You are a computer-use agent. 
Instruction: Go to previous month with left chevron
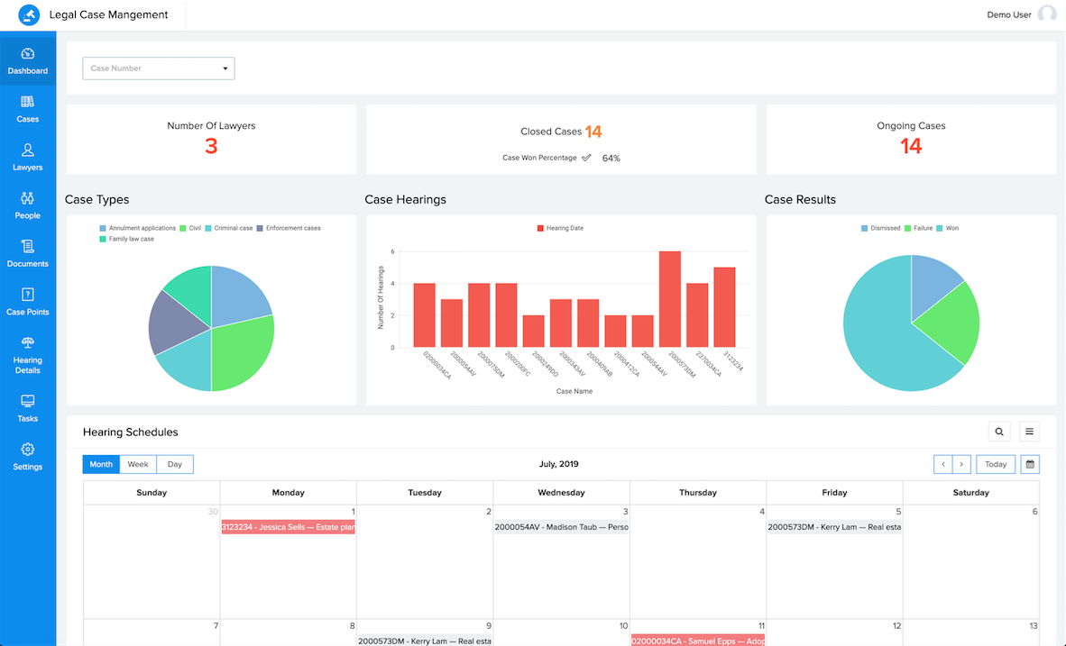(x=943, y=464)
